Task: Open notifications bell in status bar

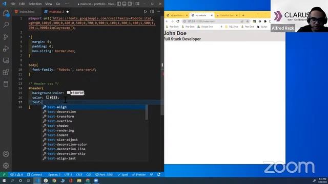Action: coord(159,174)
